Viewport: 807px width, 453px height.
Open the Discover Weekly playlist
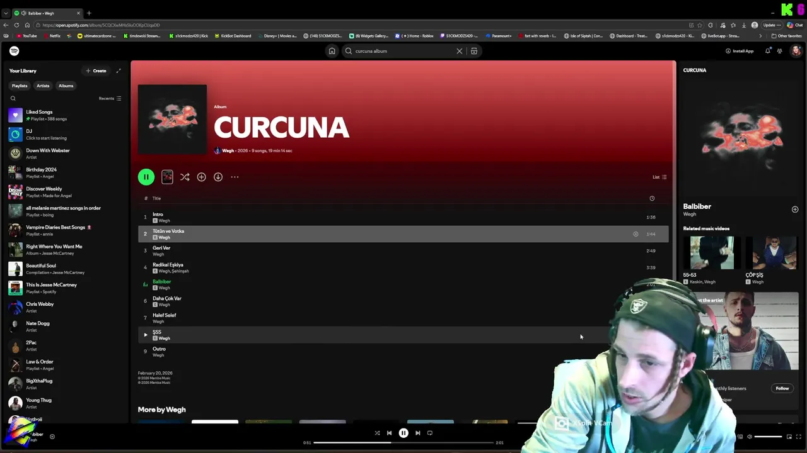[x=65, y=192]
